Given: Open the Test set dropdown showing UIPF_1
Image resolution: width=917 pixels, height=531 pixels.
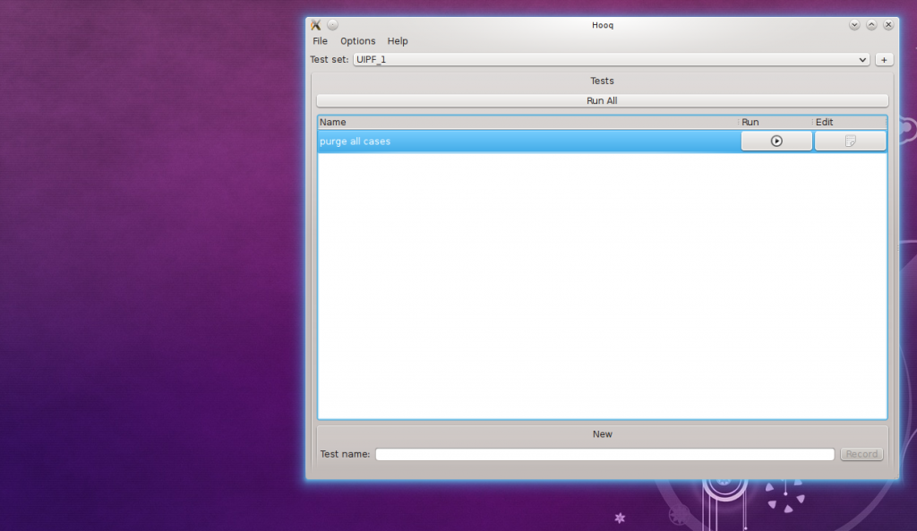Looking at the screenshot, I should pyautogui.click(x=611, y=60).
